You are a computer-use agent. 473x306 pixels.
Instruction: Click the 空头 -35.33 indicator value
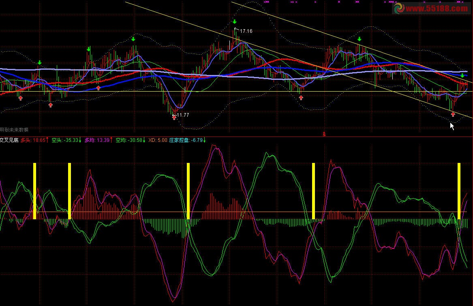coord(66,140)
